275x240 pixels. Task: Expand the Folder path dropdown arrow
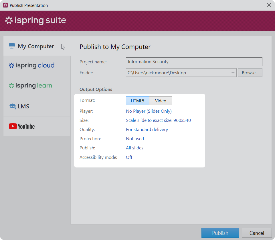[x=233, y=73]
